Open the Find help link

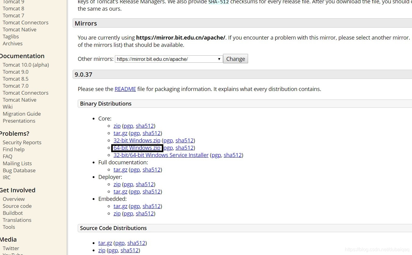pyautogui.click(x=13, y=149)
